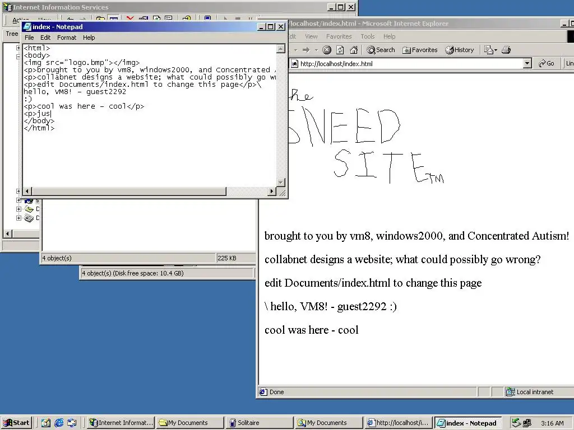
Task: Click the Done status icon in Internet Explorer
Action: pyautogui.click(x=263, y=392)
